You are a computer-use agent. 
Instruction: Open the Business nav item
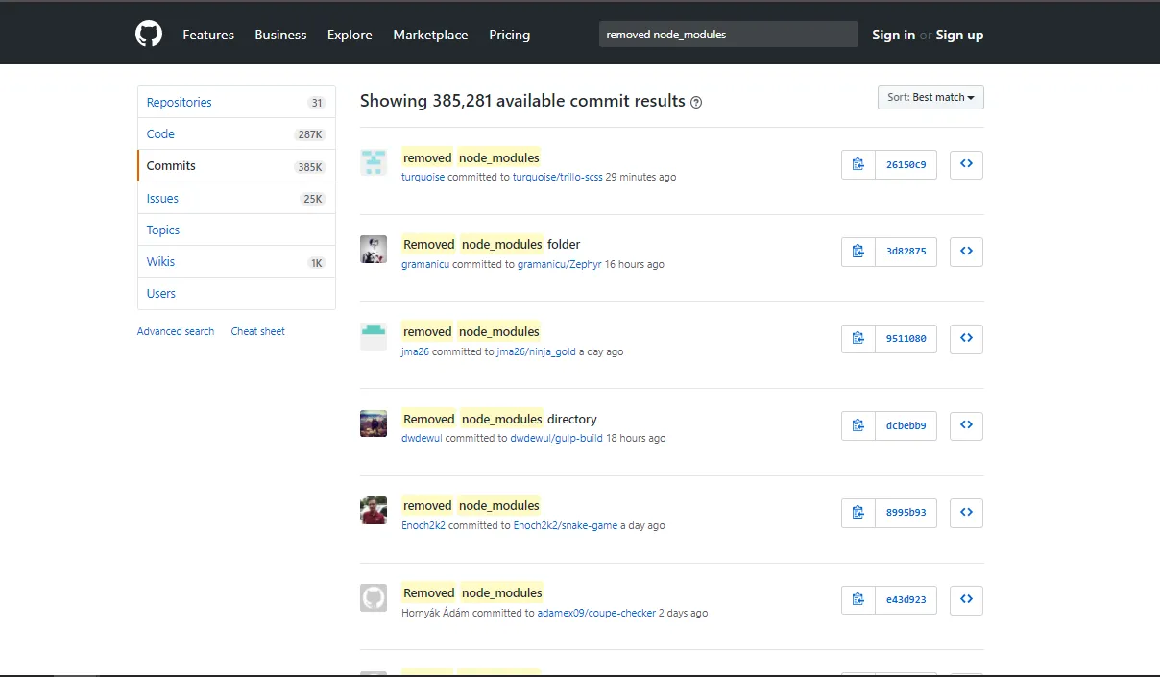(x=280, y=35)
